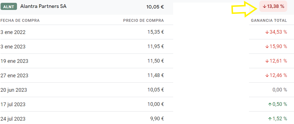
Task: Click the current price 10,05 € in header
Action: tap(155, 7)
